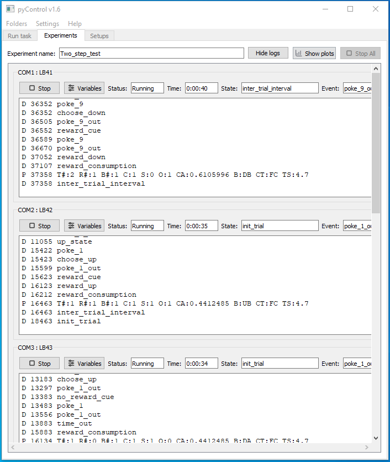Click COM3 State field init_trial
The image size is (390, 462).
point(280,363)
